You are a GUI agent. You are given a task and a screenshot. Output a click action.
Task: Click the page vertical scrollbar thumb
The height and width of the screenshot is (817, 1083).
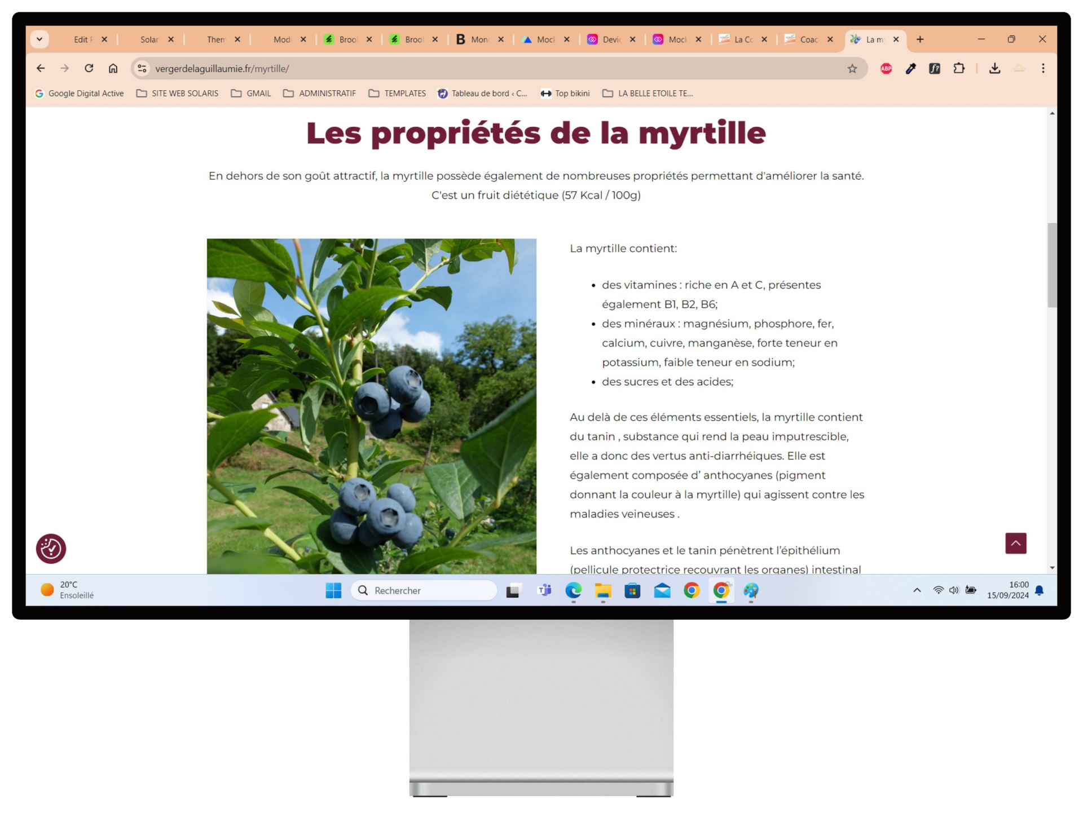click(1052, 265)
